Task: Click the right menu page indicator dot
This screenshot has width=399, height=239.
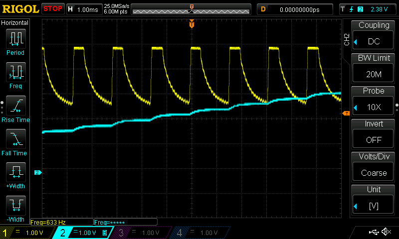Action: pyautogui.click(x=397, y=107)
